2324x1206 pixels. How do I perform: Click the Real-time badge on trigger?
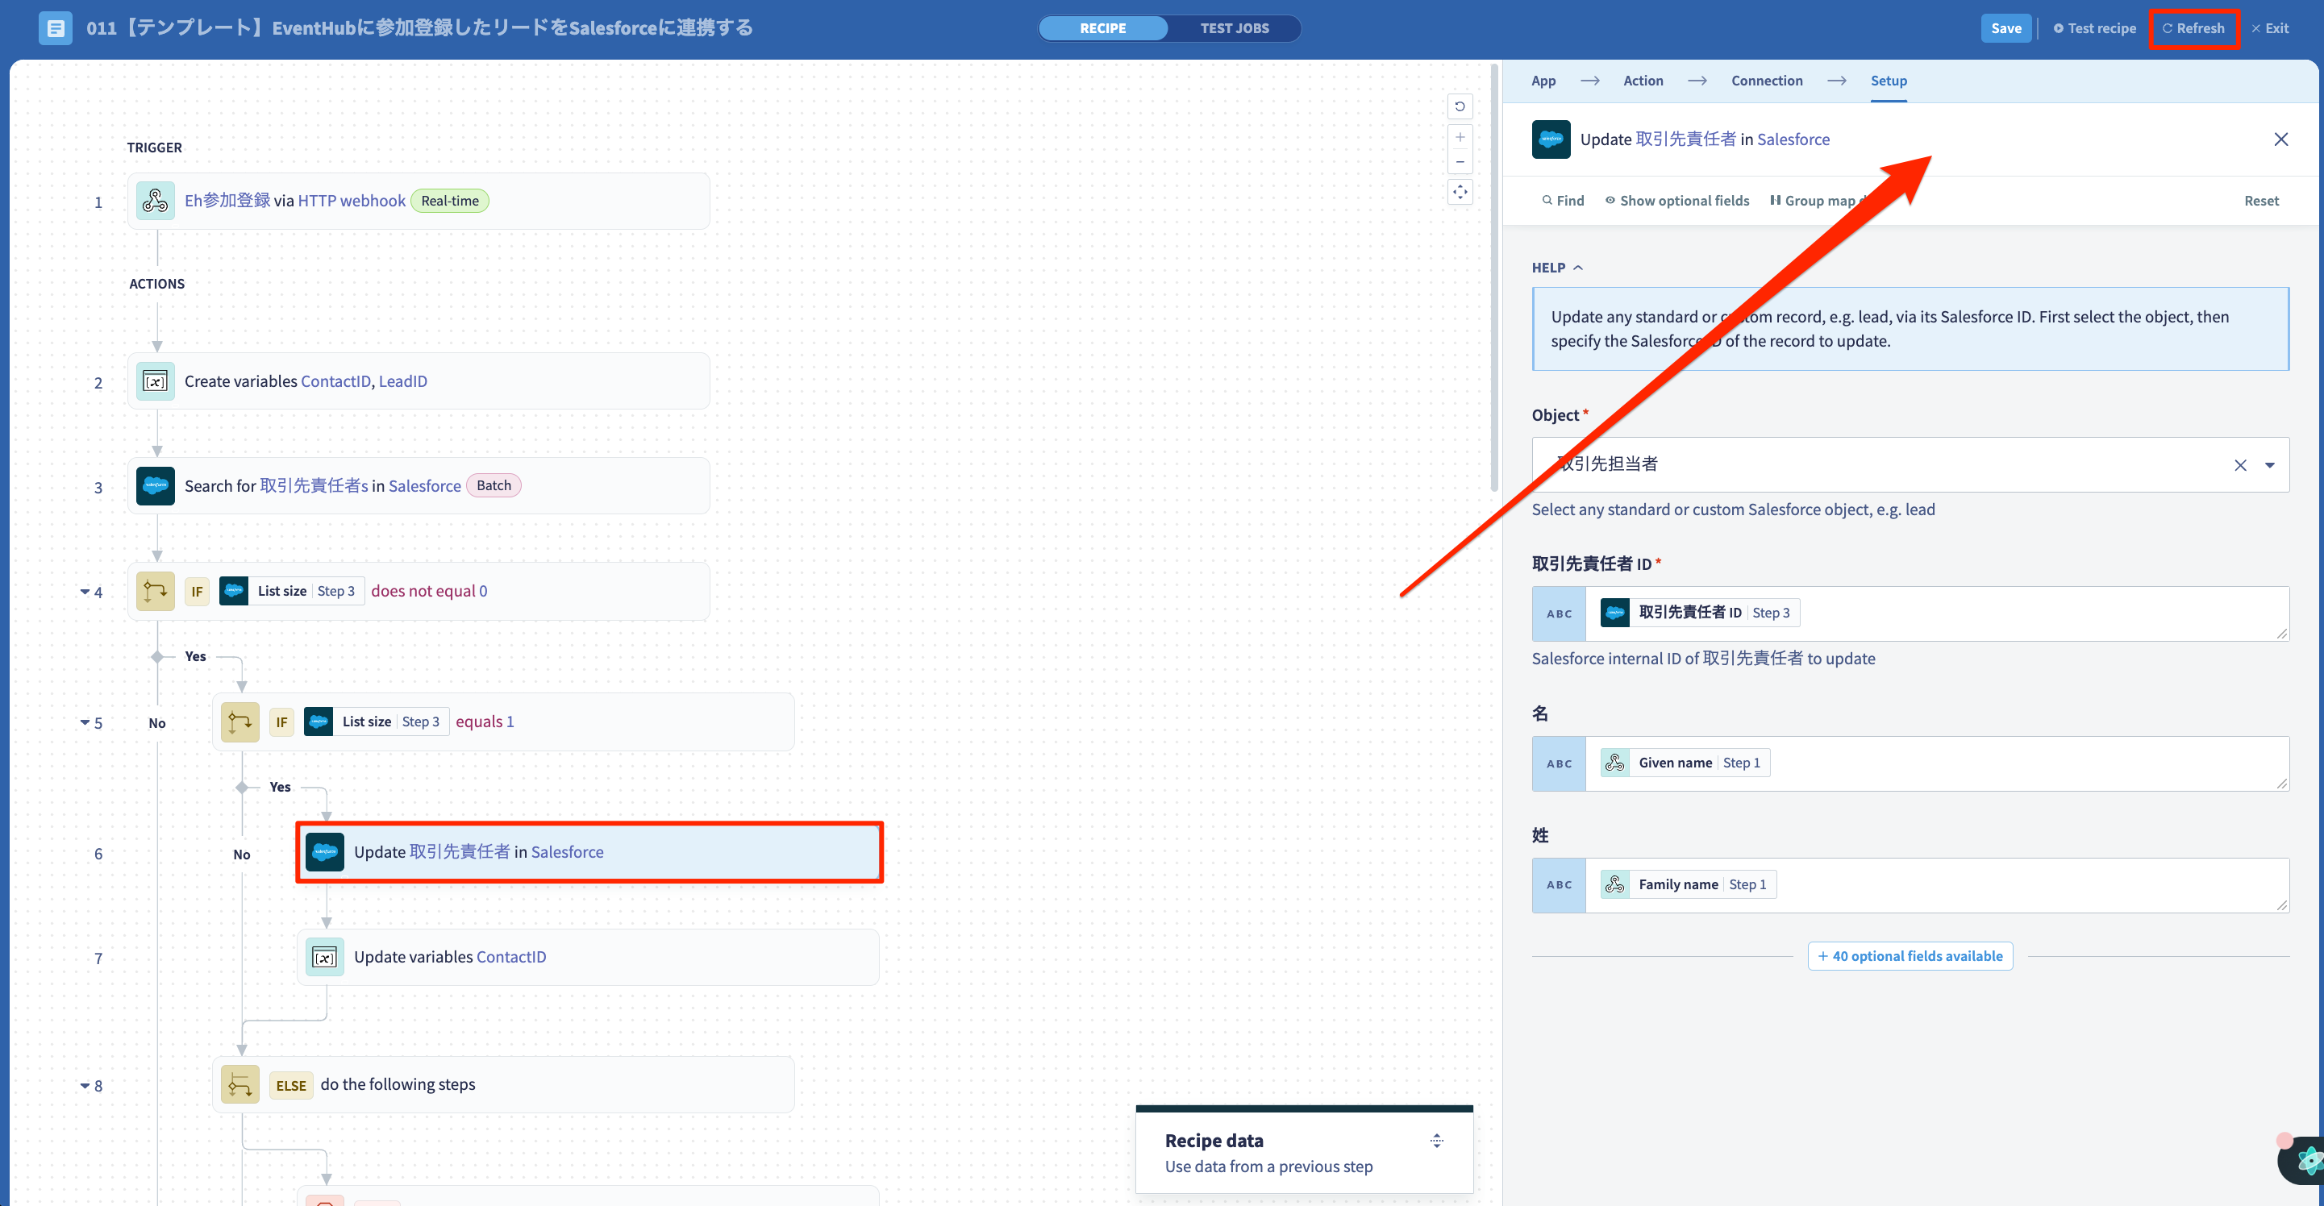(x=449, y=200)
